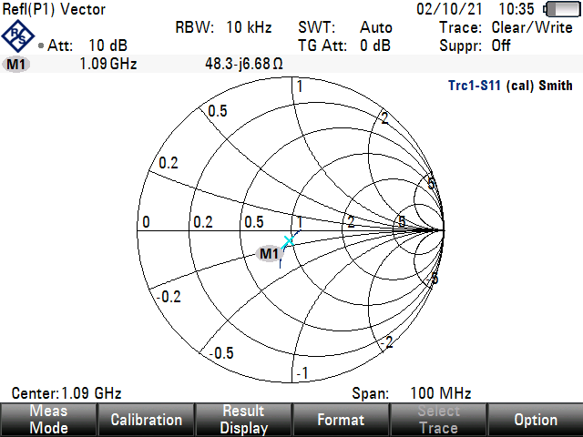Click the date 02/10/21 in header
This screenshot has width=583, height=437.
(449, 9)
